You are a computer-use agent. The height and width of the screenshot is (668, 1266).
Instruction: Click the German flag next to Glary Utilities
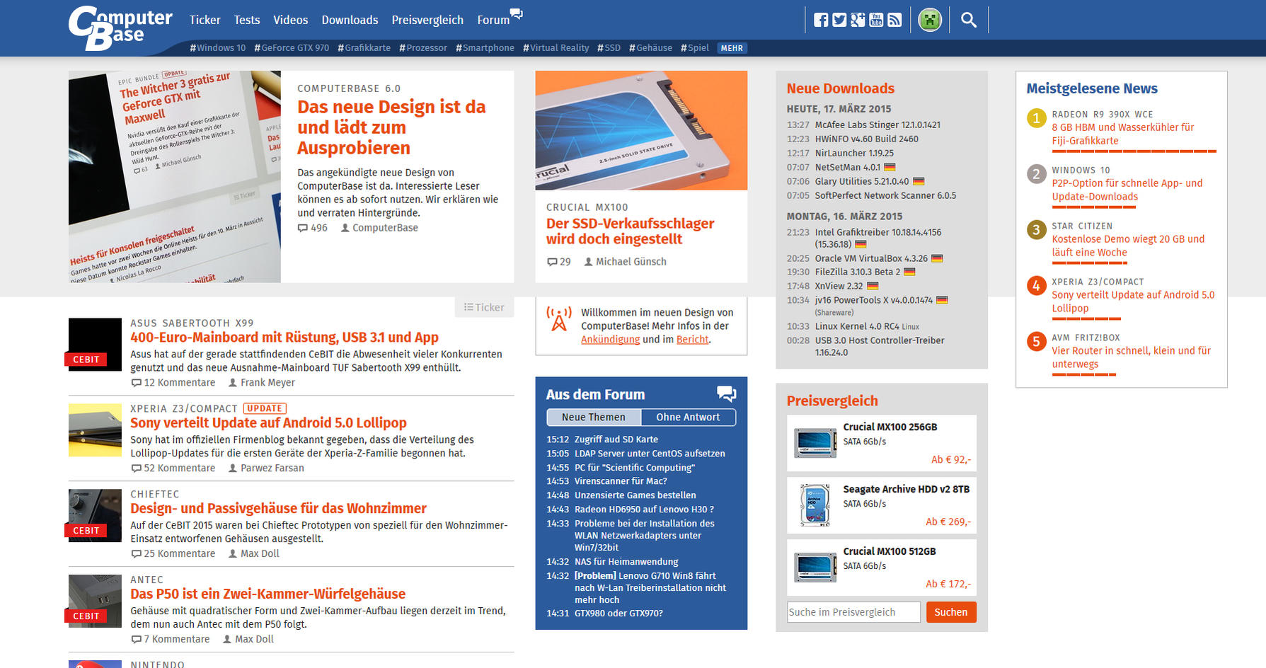[919, 182]
